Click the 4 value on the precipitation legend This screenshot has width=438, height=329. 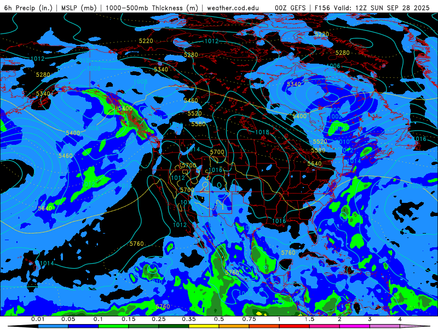[400, 319]
